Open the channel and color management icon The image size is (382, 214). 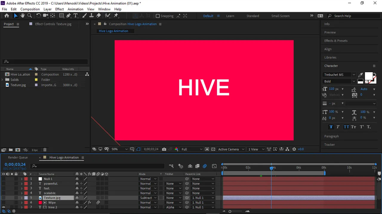[x=176, y=149]
